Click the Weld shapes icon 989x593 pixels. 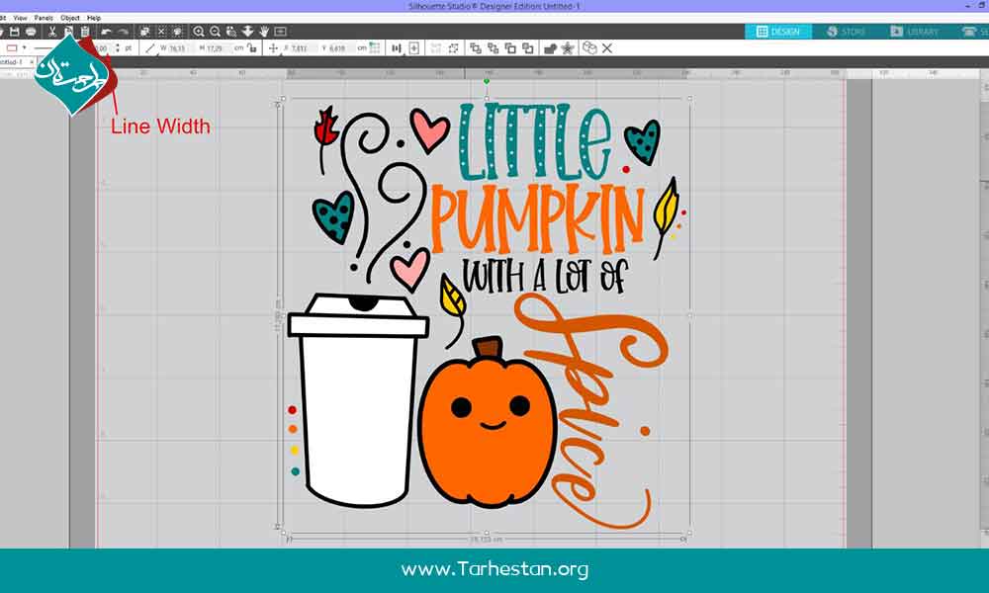click(550, 47)
